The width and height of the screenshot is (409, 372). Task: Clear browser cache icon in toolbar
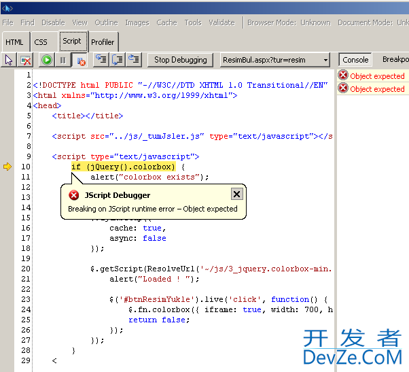(25, 60)
